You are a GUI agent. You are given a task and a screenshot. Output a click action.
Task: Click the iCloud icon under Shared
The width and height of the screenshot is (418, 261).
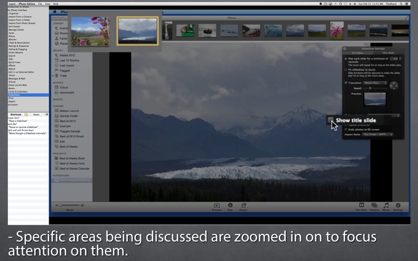[56, 87]
